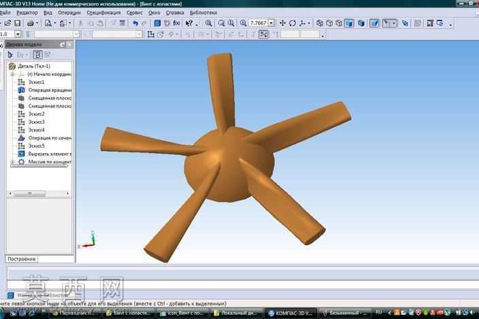Screen dimensions: 479x319
Task: Switch to the Построение tab
Action: [x=21, y=259]
